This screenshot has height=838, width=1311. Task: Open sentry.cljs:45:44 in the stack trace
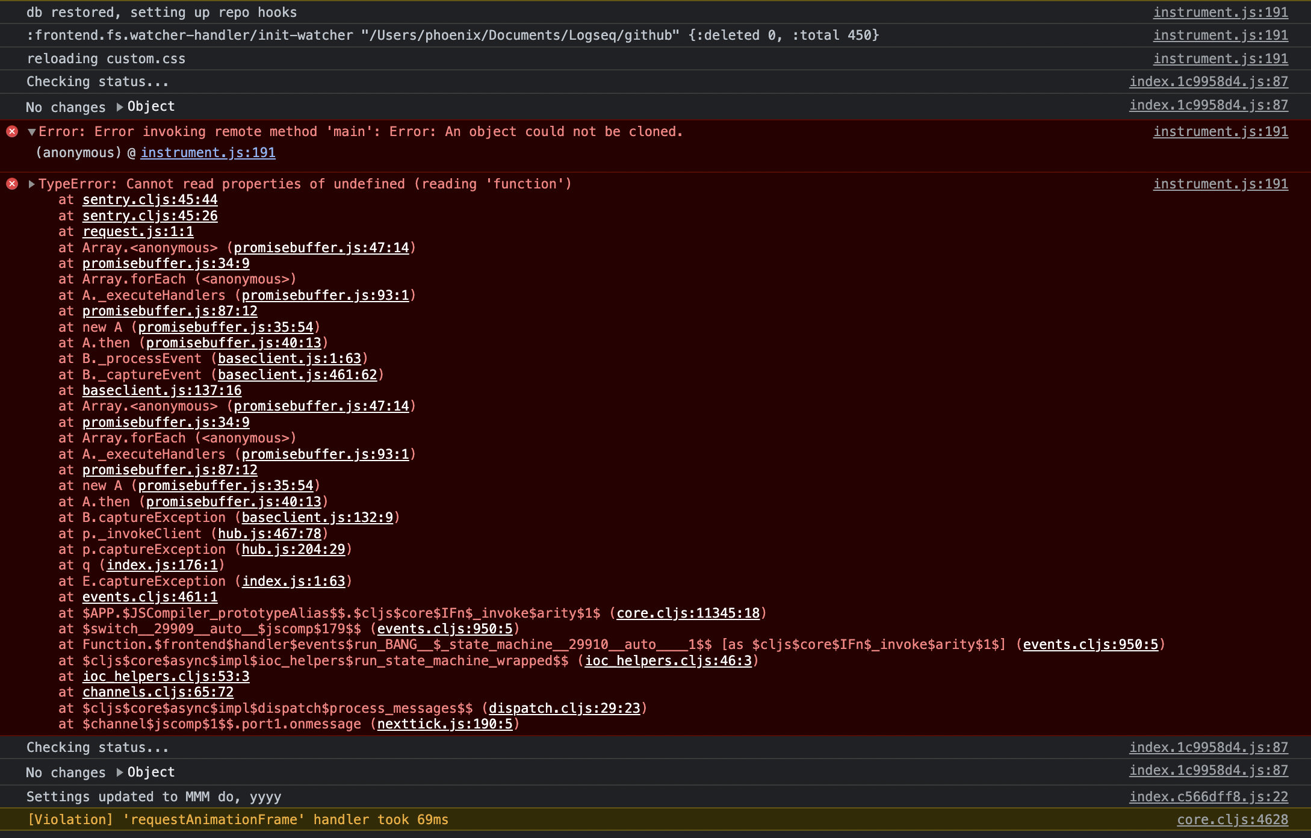[x=150, y=200]
